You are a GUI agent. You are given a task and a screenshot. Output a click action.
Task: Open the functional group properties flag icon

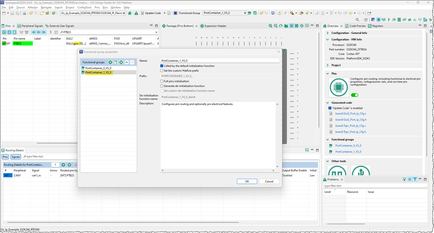coord(249,13)
